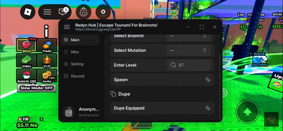Toggle Slow Mode: OFF
Viewport: 283px width, 131px height.
(x=37, y=88)
